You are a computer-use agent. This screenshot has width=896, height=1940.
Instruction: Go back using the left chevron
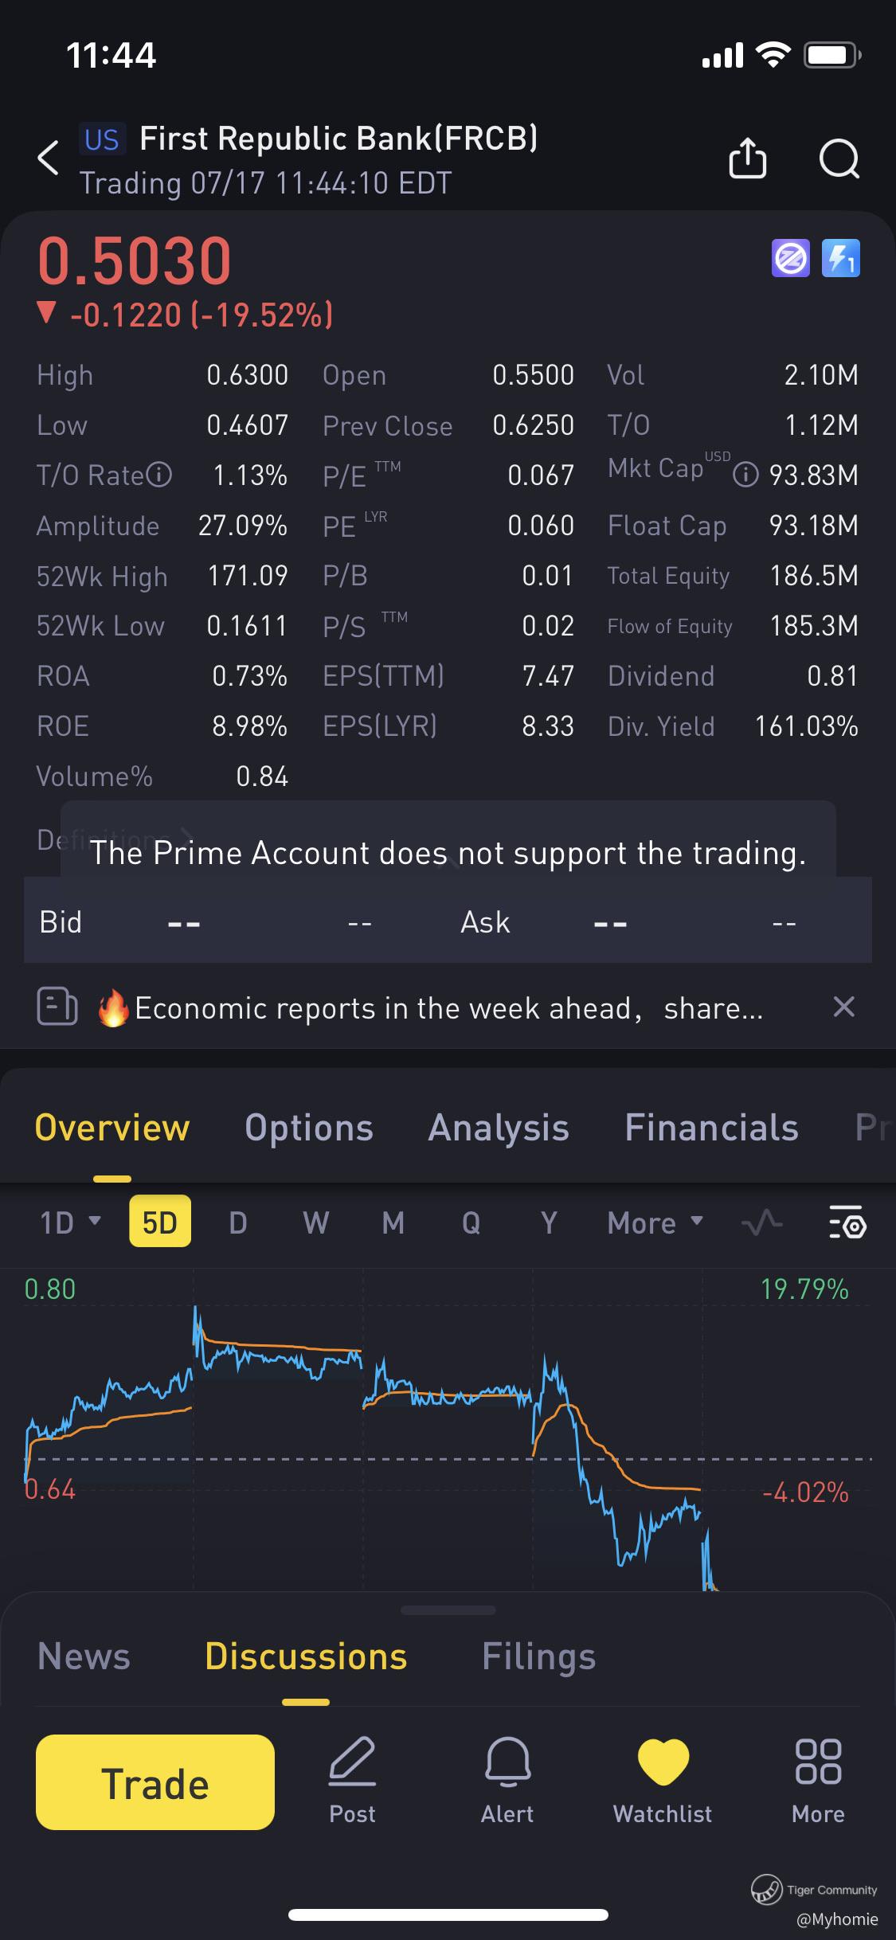coord(49,157)
